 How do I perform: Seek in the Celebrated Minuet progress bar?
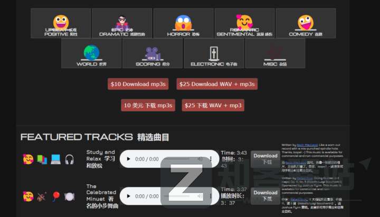tap(177, 196)
